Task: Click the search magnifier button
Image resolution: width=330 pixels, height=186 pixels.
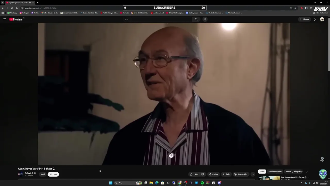Action: 196,19
